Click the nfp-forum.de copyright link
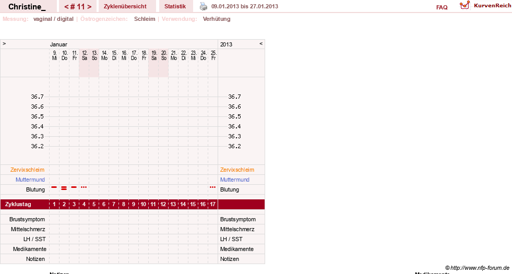 point(477,268)
